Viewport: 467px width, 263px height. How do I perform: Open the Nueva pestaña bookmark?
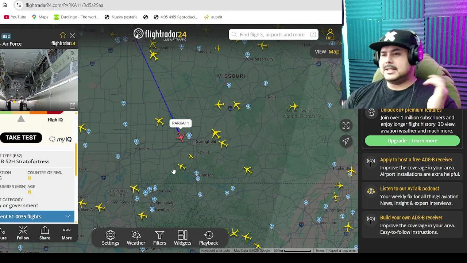pyautogui.click(x=121, y=17)
